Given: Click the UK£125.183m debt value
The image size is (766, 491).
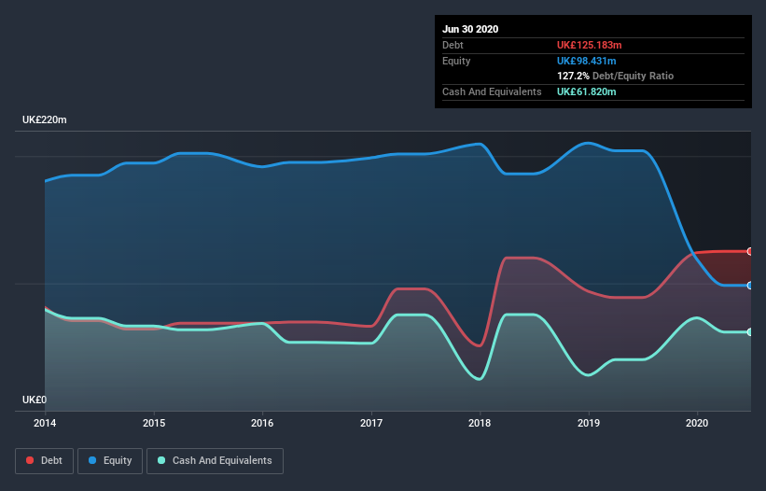Looking at the screenshot, I should click(589, 45).
